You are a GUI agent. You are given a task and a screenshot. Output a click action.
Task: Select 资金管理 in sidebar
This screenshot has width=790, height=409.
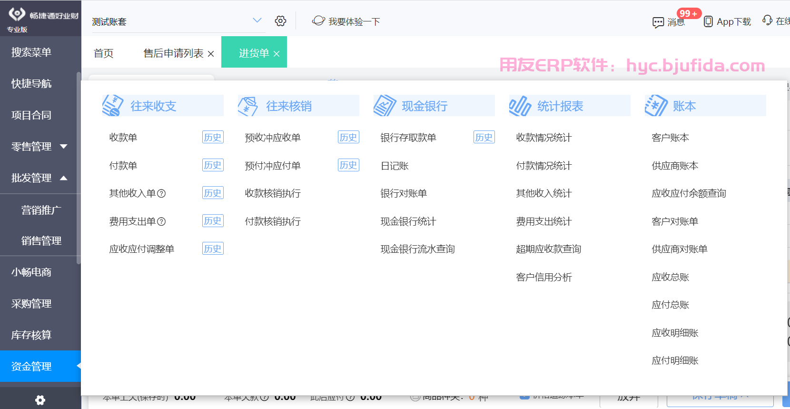click(40, 366)
